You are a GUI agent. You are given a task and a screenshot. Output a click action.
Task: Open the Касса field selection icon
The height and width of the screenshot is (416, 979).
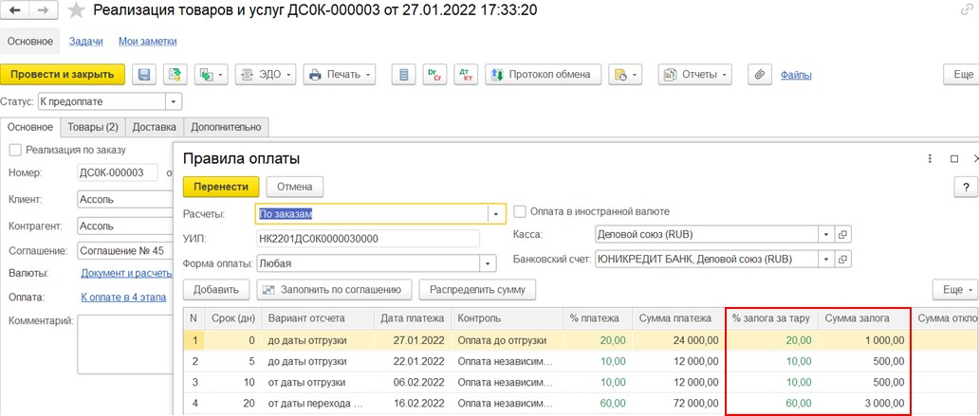coord(842,234)
